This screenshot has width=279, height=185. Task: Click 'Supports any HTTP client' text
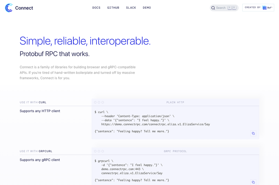40,111
